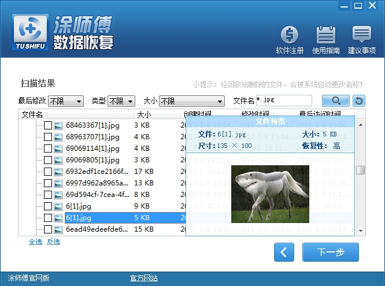The image size is (385, 286).
Task: Sort by 最后访问时间 column header
Action: click(325, 113)
